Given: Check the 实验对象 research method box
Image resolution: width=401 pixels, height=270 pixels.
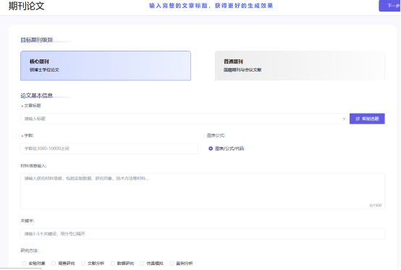Looking at the screenshot, I should point(24,263).
